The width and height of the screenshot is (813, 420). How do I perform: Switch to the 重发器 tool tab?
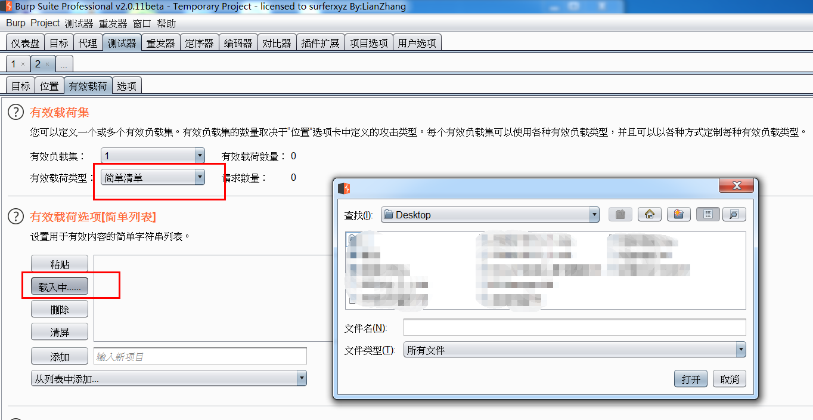pyautogui.click(x=160, y=44)
